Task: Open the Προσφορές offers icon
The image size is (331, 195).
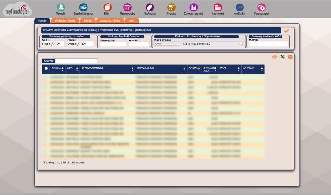Action: (x=127, y=7)
